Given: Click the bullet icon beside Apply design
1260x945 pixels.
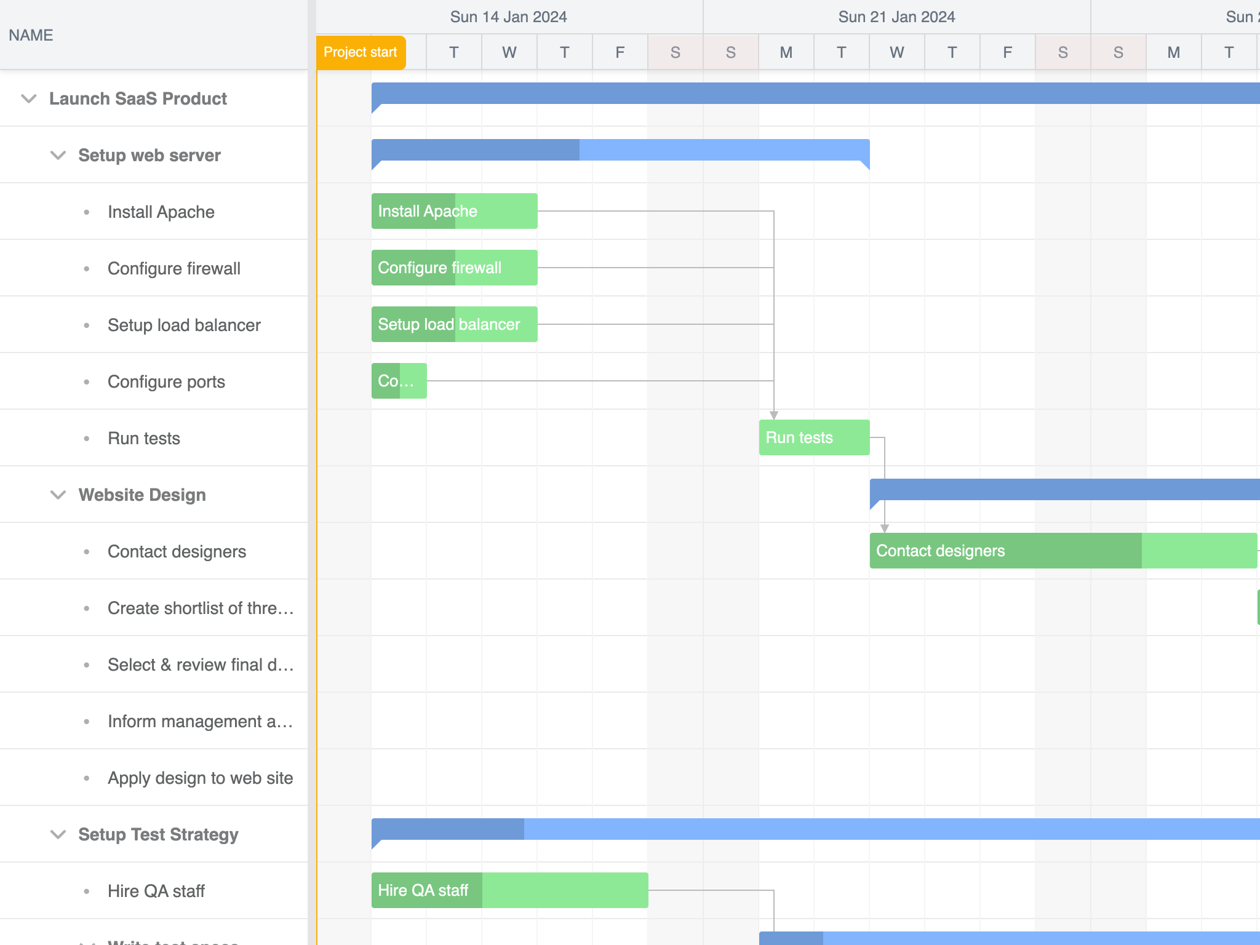Looking at the screenshot, I should tap(86, 777).
